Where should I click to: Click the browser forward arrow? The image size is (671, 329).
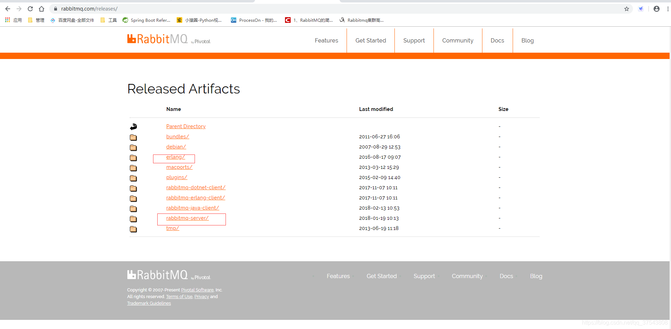pos(19,9)
